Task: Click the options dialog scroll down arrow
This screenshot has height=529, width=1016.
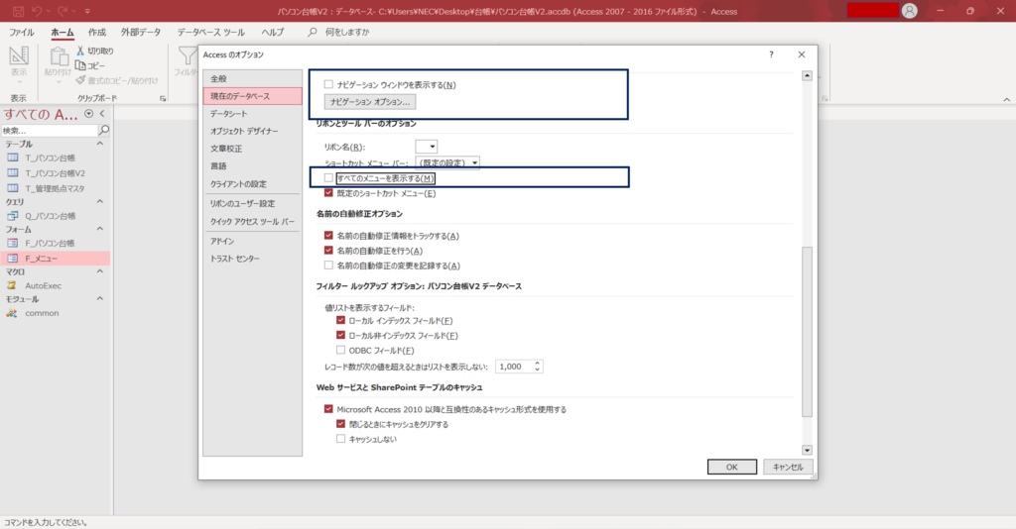Action: [807, 450]
